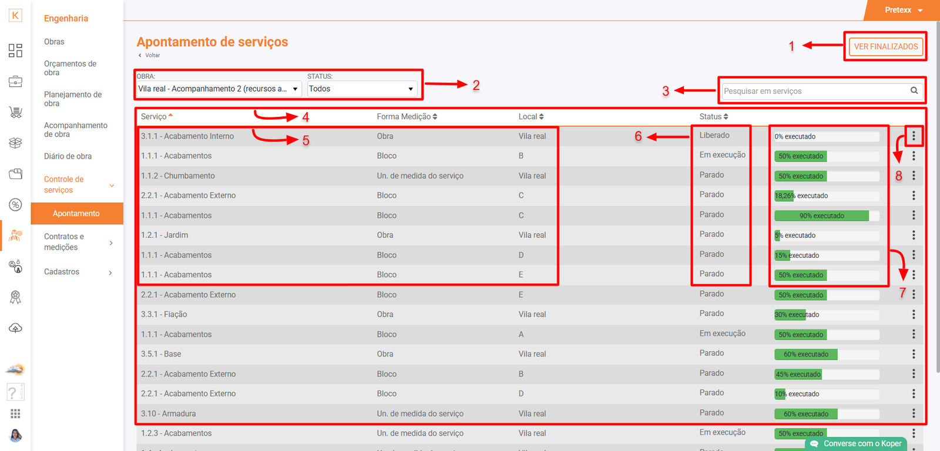Click the dashboard grid icon in sidebar

[15, 51]
